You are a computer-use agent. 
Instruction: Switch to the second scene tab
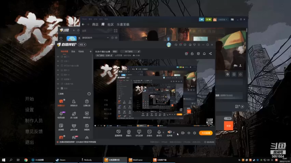coord(73,51)
